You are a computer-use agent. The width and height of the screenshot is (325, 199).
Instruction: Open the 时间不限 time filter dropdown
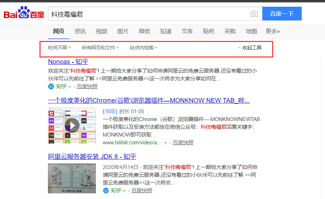click(x=60, y=48)
